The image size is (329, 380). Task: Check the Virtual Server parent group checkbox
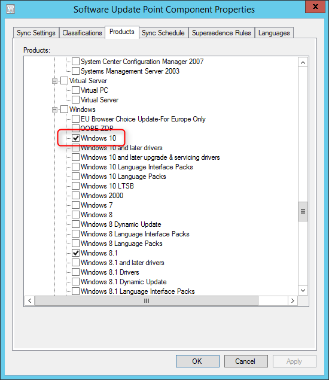click(x=64, y=81)
